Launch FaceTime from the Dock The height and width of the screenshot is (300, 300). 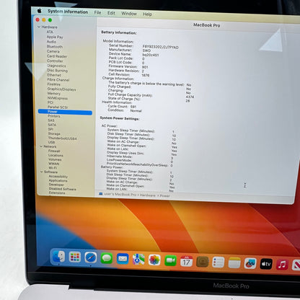point(170,260)
